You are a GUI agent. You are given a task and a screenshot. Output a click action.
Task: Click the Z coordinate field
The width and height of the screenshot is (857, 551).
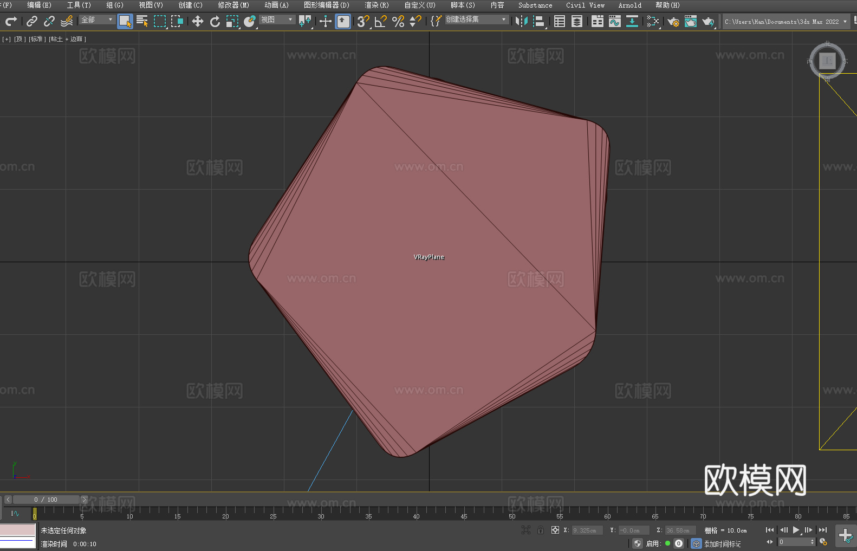(x=679, y=530)
